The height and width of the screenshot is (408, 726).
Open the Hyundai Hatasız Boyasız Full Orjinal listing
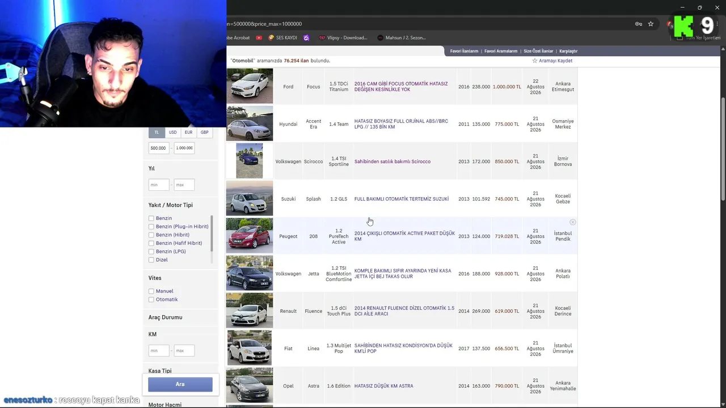[x=401, y=124]
